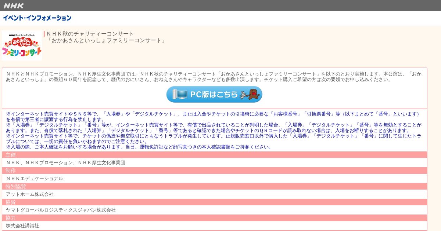Image resolution: width=441 pixels, height=231 pixels.
Task: Click the 協力 section header
Action: point(215,218)
